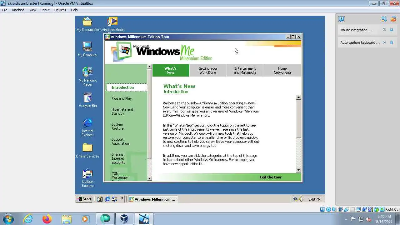
Task: Click the host Windows Start orb
Action: click(8, 219)
